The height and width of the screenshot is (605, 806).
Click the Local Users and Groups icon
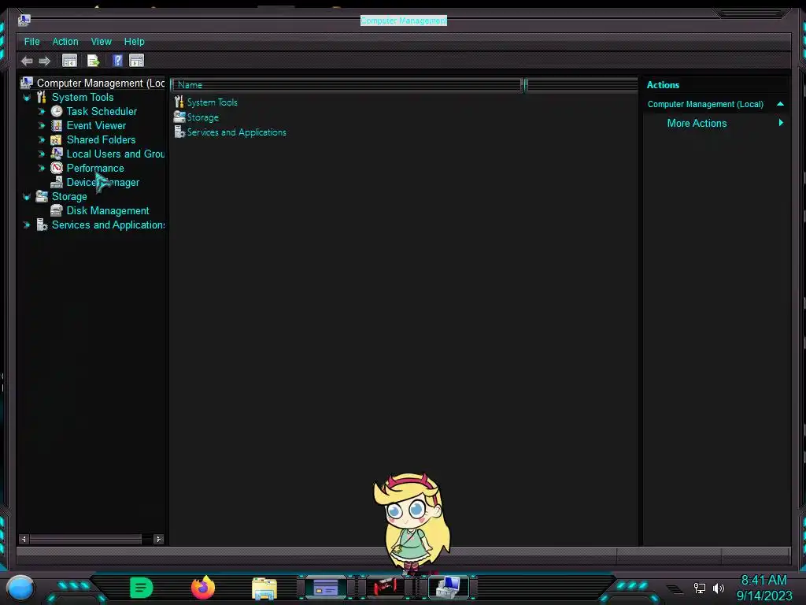pos(57,154)
